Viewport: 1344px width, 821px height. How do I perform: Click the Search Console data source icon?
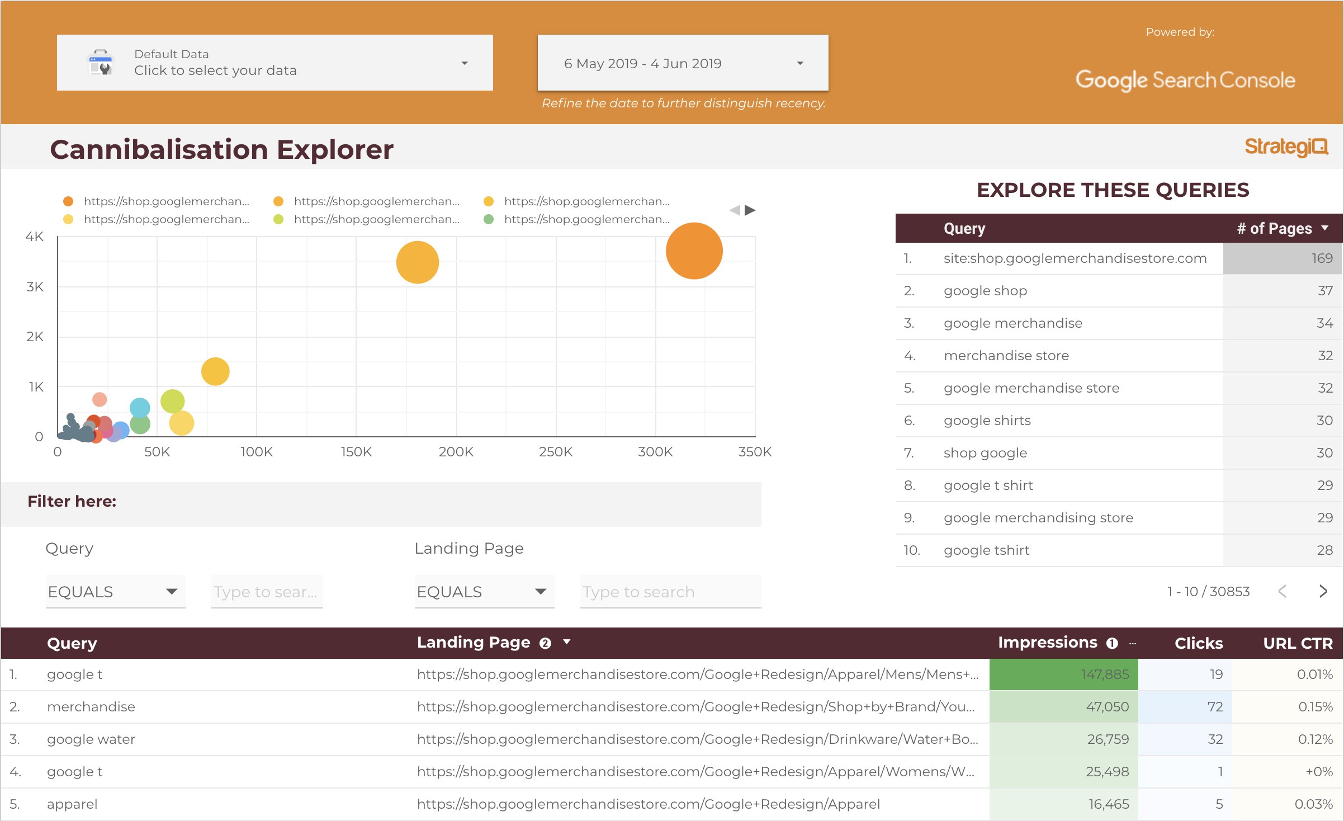[x=101, y=62]
